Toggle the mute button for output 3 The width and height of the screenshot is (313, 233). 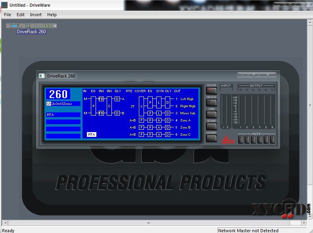click(x=253, y=140)
